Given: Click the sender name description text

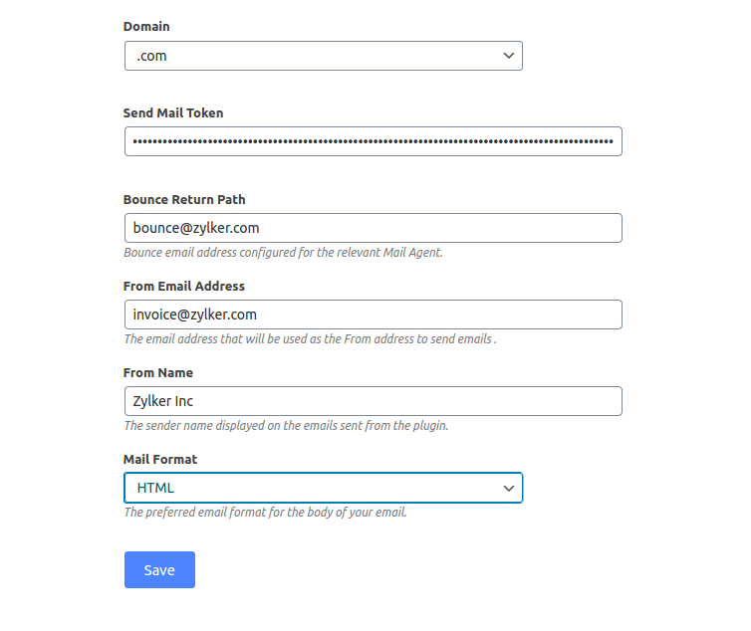Looking at the screenshot, I should 286,426.
